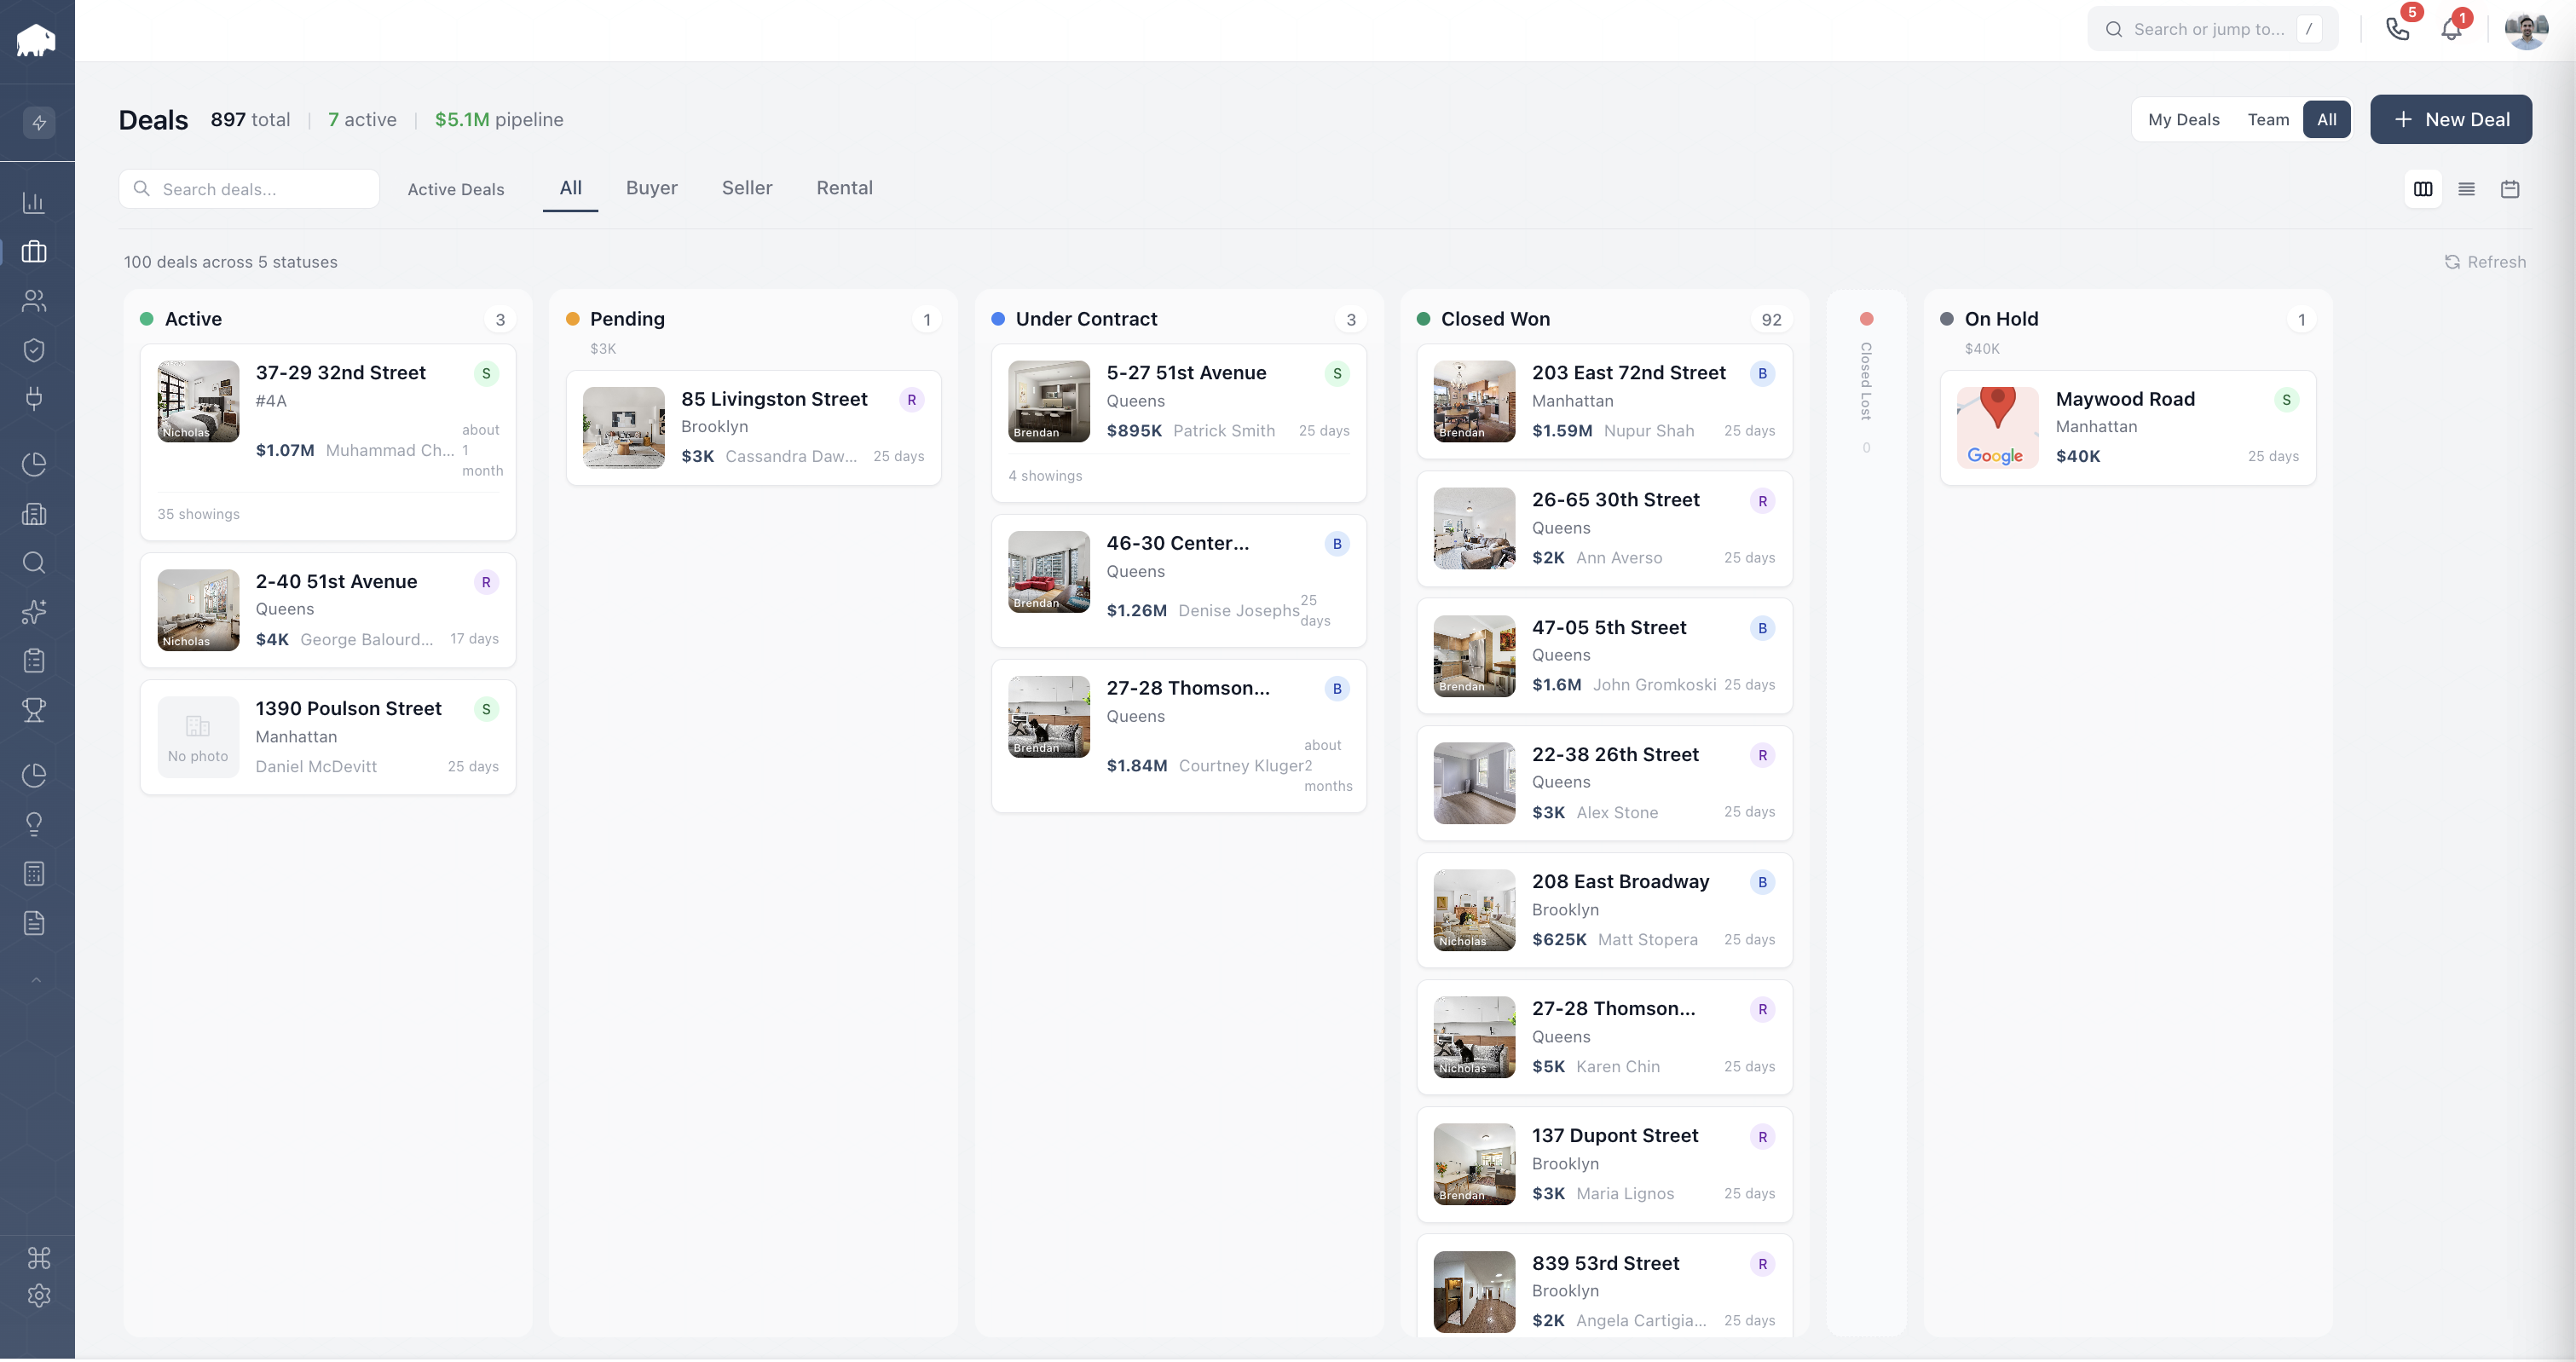This screenshot has width=2576, height=1362.
Task: Open the notifications bell icon
Action: click(x=2451, y=29)
